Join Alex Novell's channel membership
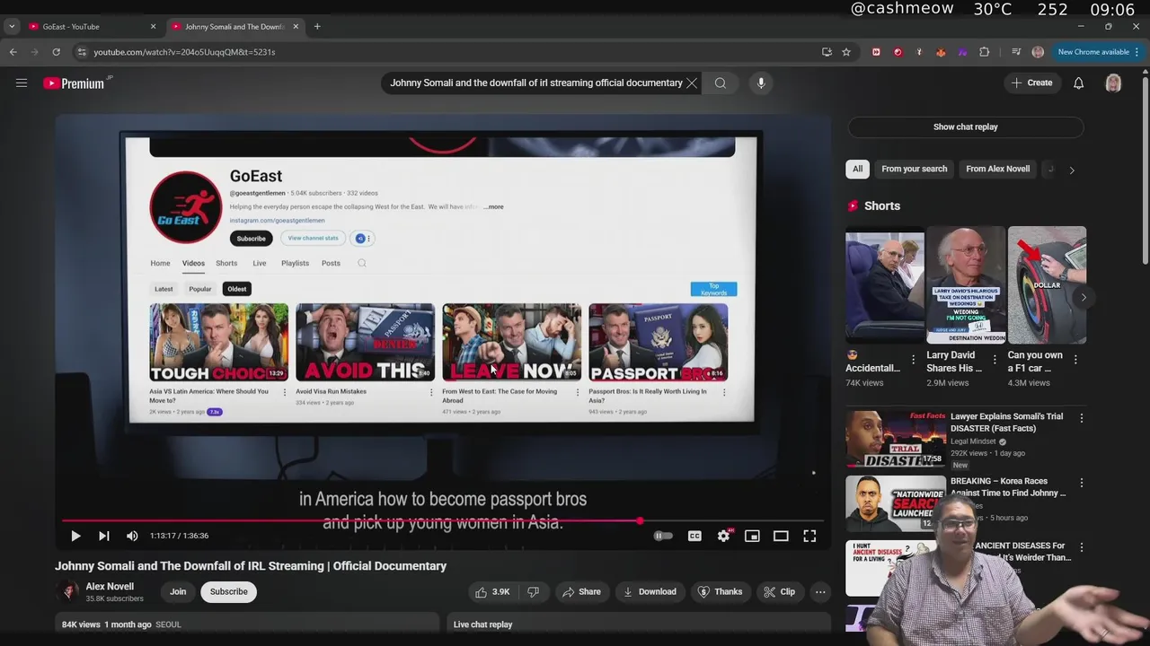 [178, 591]
